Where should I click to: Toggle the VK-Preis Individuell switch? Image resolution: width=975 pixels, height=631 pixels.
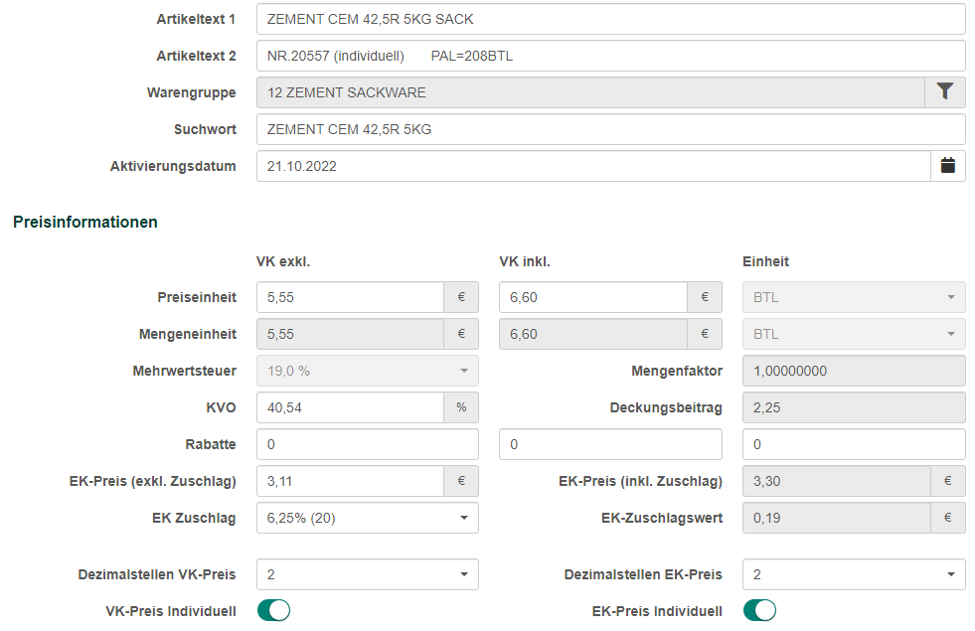pyautogui.click(x=273, y=610)
